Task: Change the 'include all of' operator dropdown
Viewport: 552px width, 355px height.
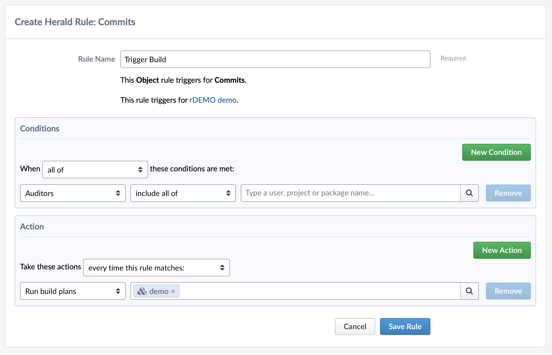Action: tap(183, 193)
